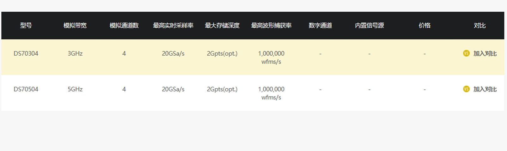Screen dimensions: 507x151
Task: Click 20GSa/s in DS70304 row
Action: point(173,53)
